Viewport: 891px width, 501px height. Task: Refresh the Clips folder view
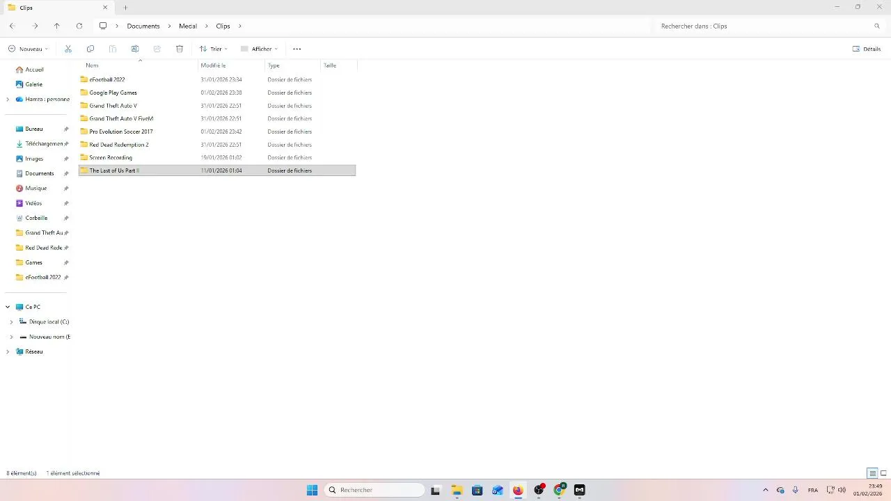coord(79,26)
